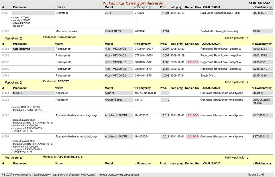Image resolution: width=275 pixels, height=177 pixels.
Task: Select accessory line 'komputer n.f. F3450004655;'
Action: click(x=27, y=128)
